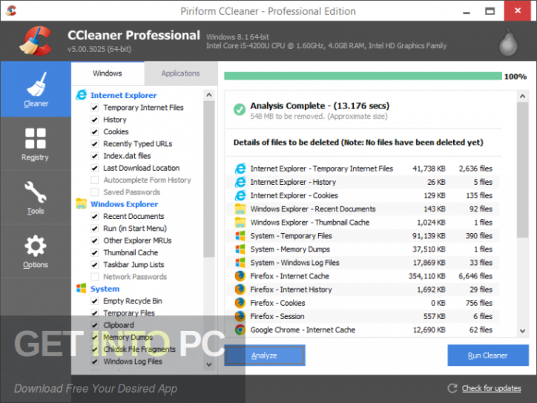The image size is (537, 403).
Task: Click the green Analysis Complete checkmark icon
Action: (240, 109)
